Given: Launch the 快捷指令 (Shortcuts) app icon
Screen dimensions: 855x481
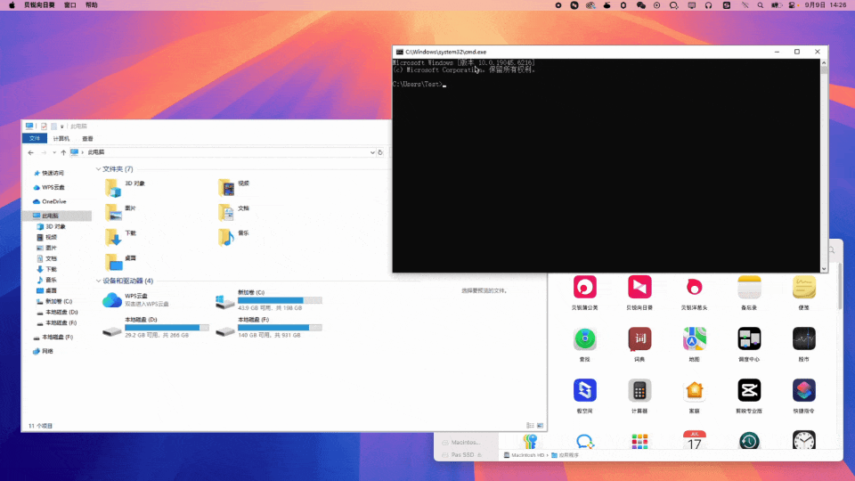Looking at the screenshot, I should (804, 390).
